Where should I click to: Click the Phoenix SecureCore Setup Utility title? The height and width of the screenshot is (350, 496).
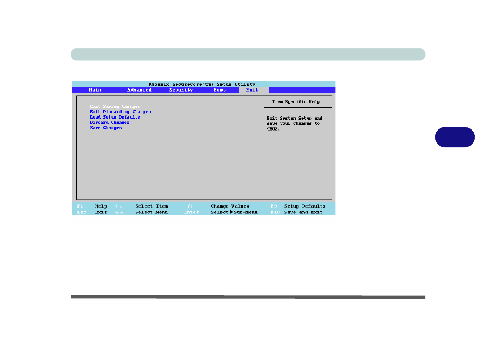point(202,84)
